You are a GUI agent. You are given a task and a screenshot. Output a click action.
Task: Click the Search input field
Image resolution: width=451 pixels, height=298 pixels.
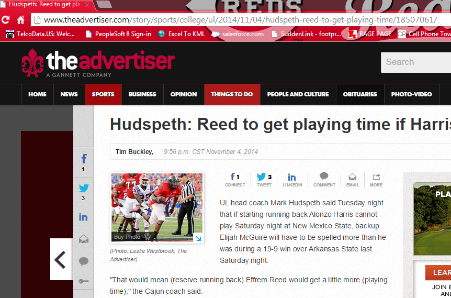click(x=416, y=62)
